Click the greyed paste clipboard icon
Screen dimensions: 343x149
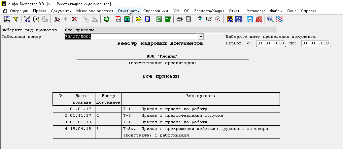pos(45,19)
